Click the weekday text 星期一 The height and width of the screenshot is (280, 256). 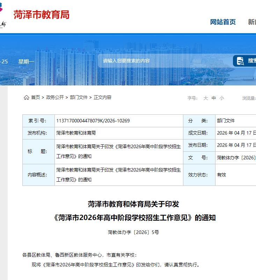(x=26, y=62)
